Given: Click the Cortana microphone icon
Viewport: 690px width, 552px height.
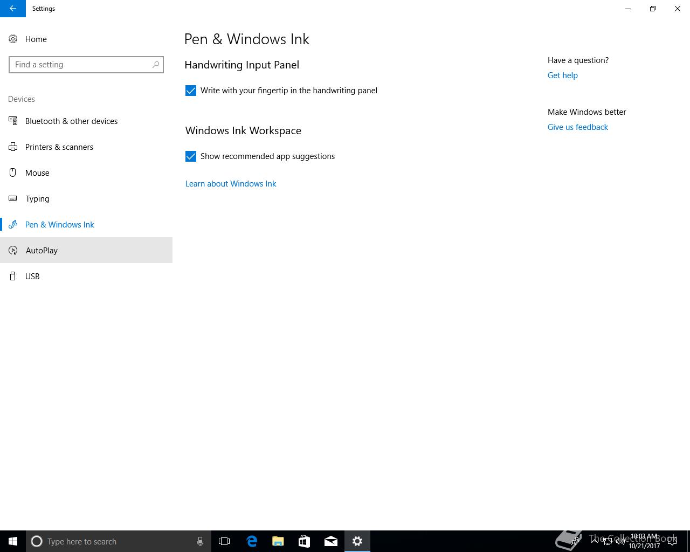Looking at the screenshot, I should pos(200,541).
